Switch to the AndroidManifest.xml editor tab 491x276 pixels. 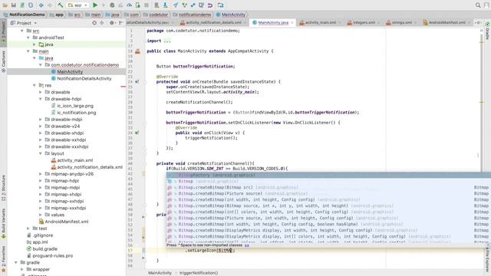click(x=447, y=22)
